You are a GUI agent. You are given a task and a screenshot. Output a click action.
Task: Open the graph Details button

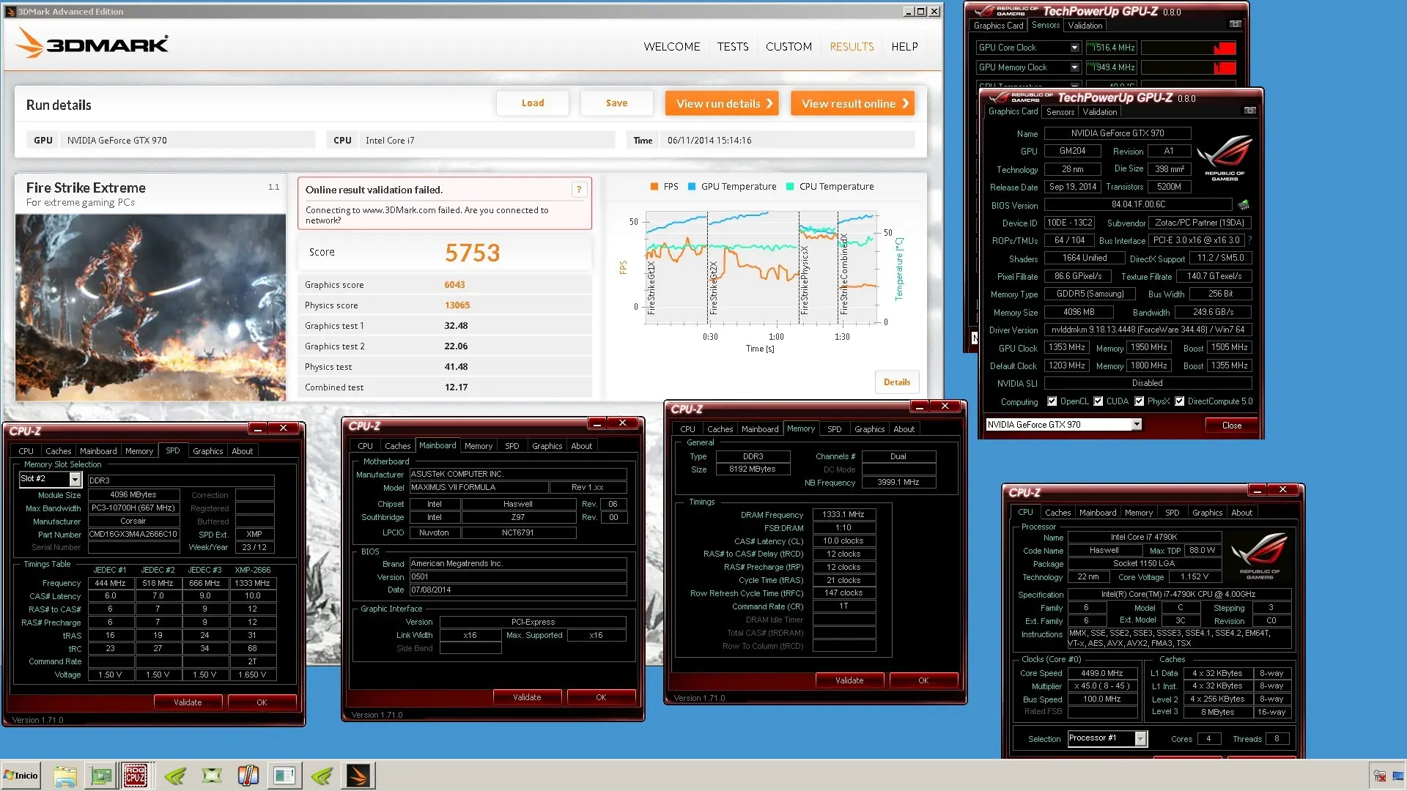pyautogui.click(x=897, y=382)
